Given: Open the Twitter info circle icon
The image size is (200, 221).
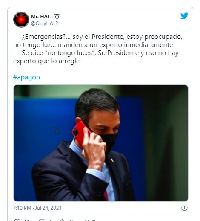Looking at the screenshot, I should coord(184,208).
